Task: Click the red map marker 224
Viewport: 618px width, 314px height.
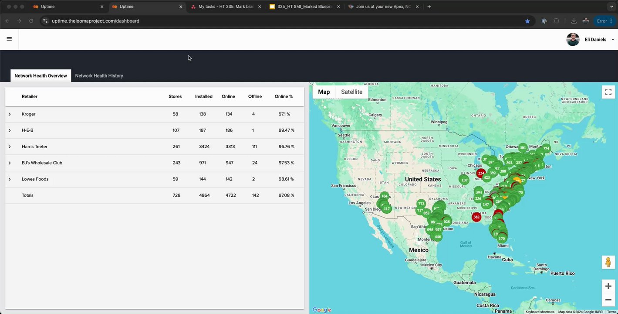Action: [481, 173]
